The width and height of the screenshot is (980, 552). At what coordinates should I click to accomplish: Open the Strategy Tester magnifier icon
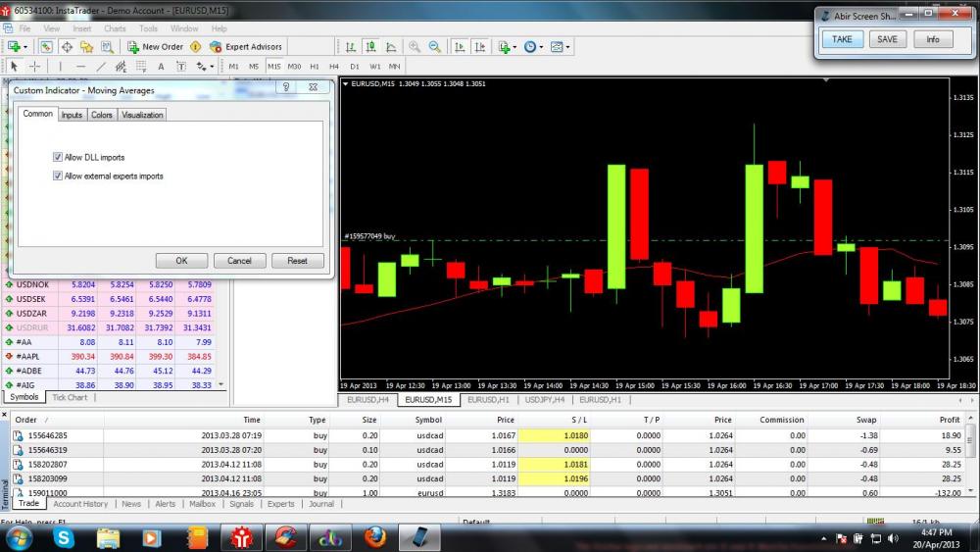pos(107,47)
